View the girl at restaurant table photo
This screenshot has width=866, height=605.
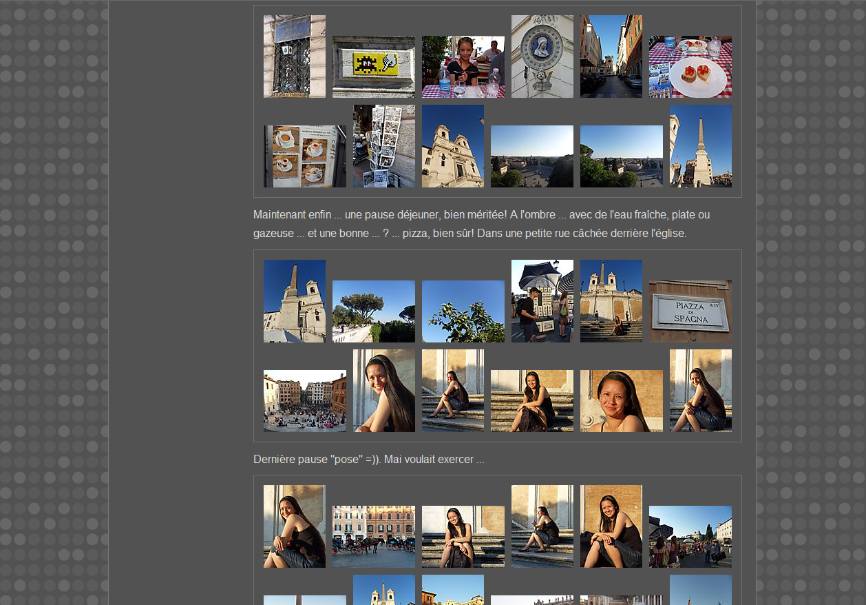tap(463, 67)
